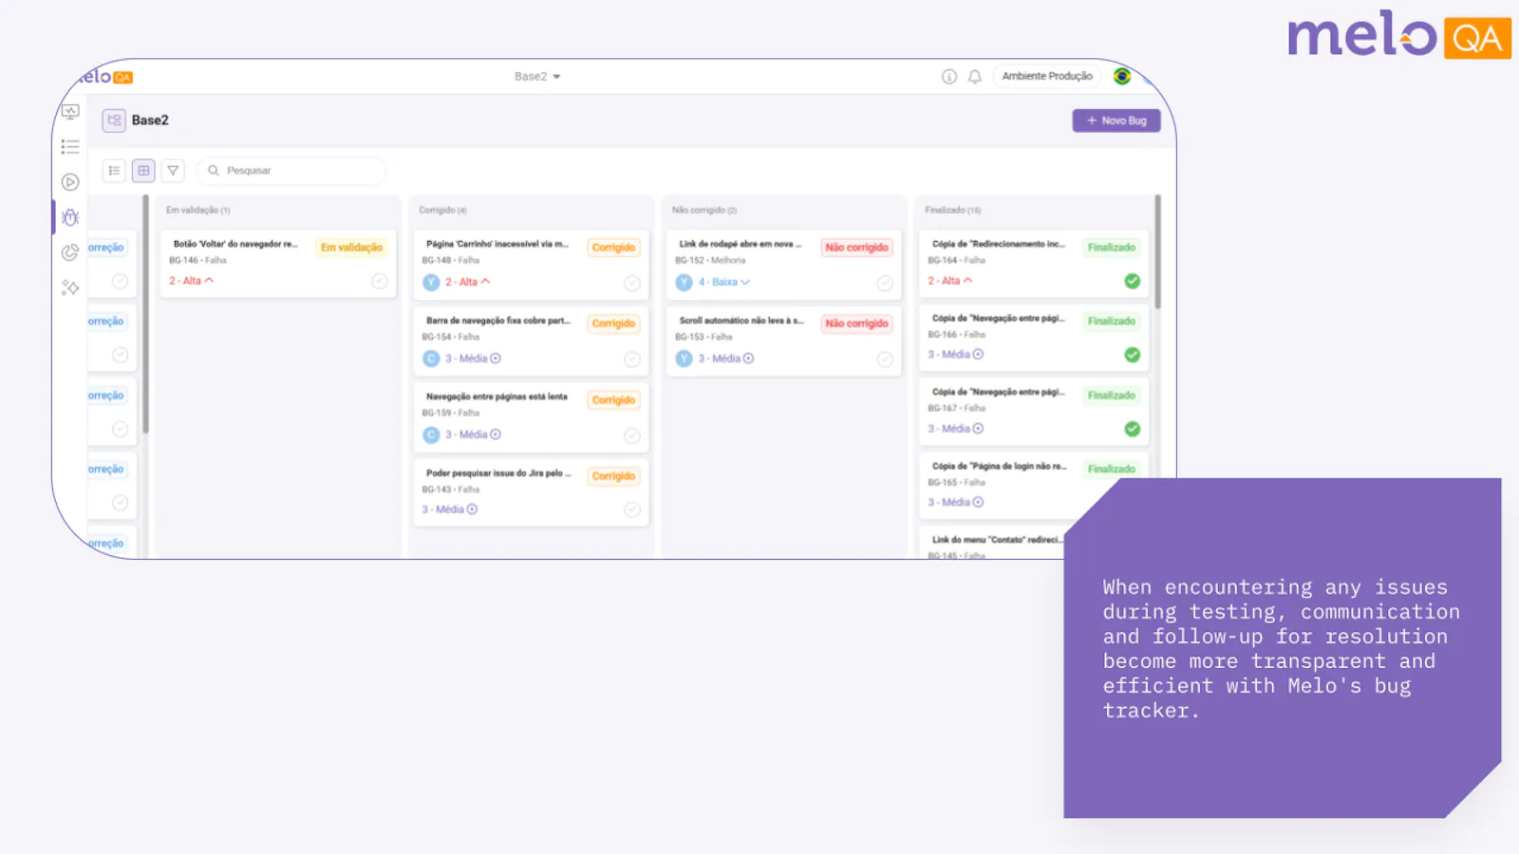Screen dimensions: 1519x854
Task: Open bug 'Poder pesquisar issue do Jira'
Action: coord(498,473)
